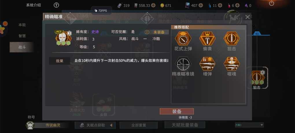The height and width of the screenshot is (133, 295).
Task: Click the 狙击 icon in recommended pairings
Action: pos(231,39)
